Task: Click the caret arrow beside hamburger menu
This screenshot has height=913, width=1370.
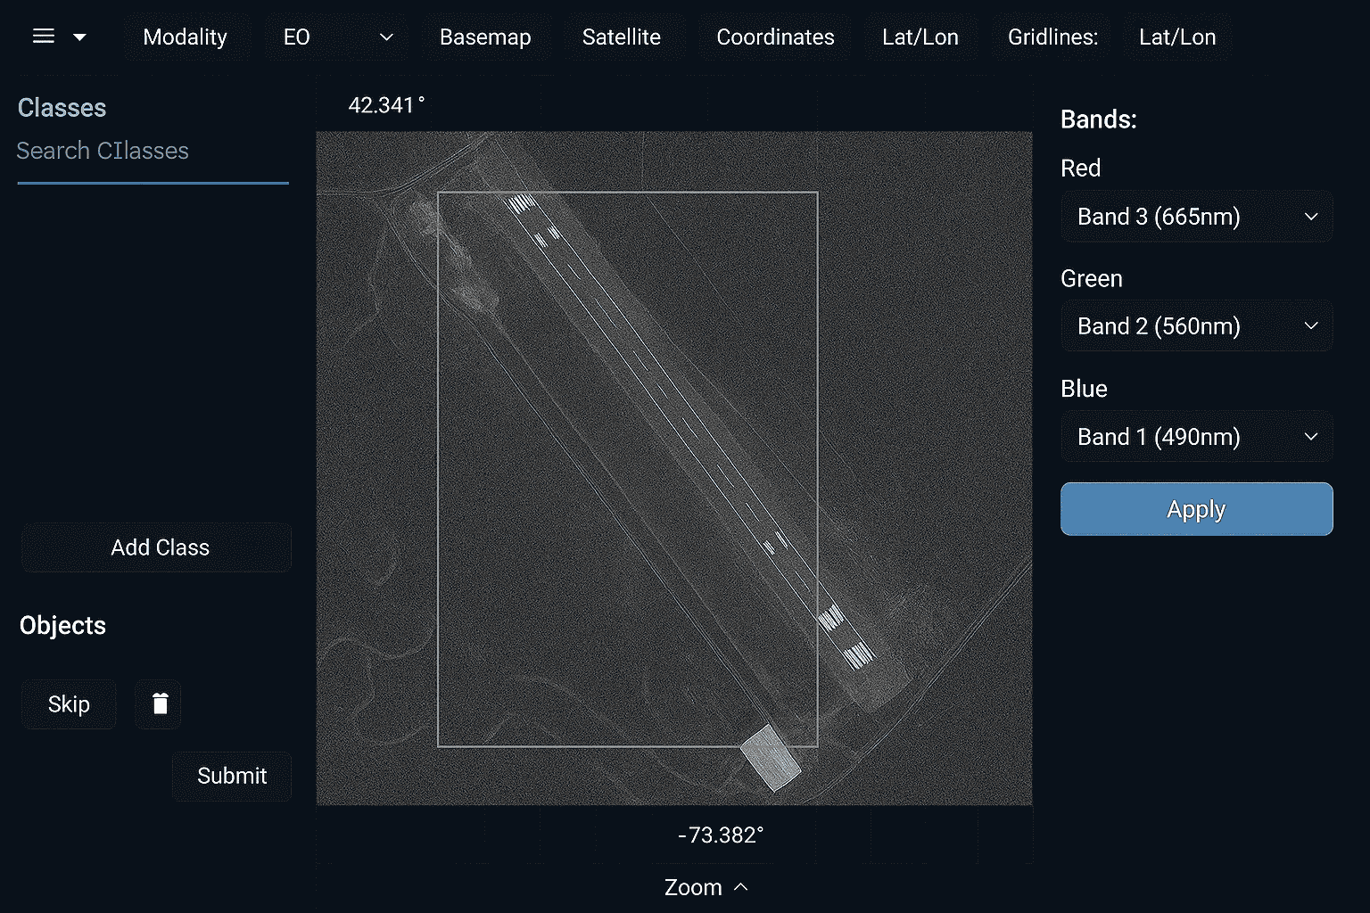Action: coord(79,37)
